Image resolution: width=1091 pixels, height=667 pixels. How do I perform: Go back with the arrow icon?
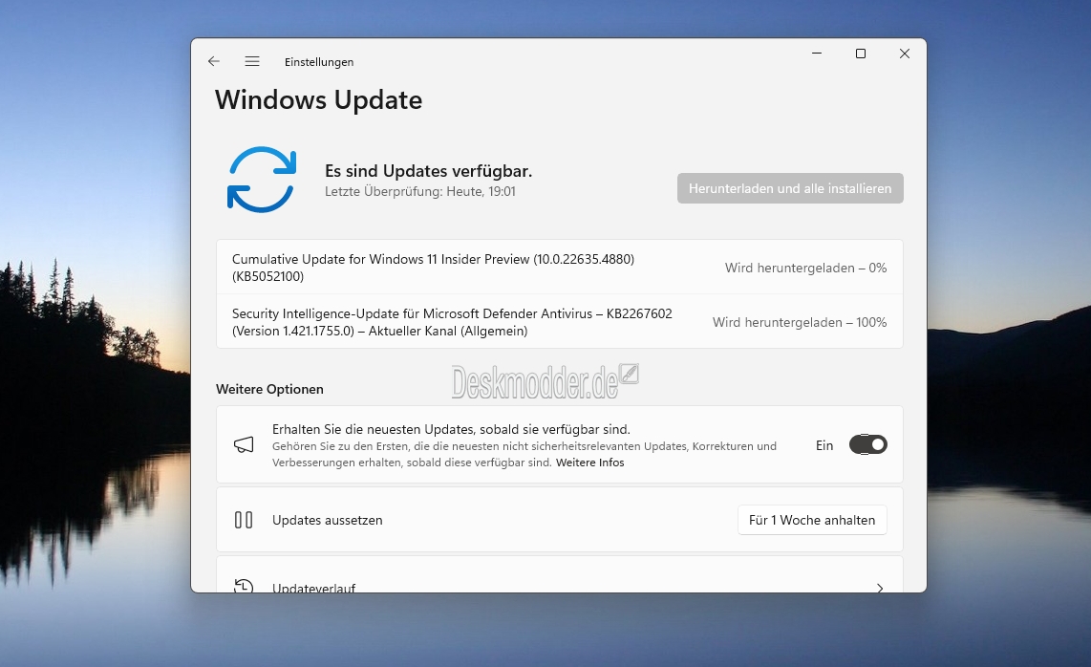(x=214, y=61)
